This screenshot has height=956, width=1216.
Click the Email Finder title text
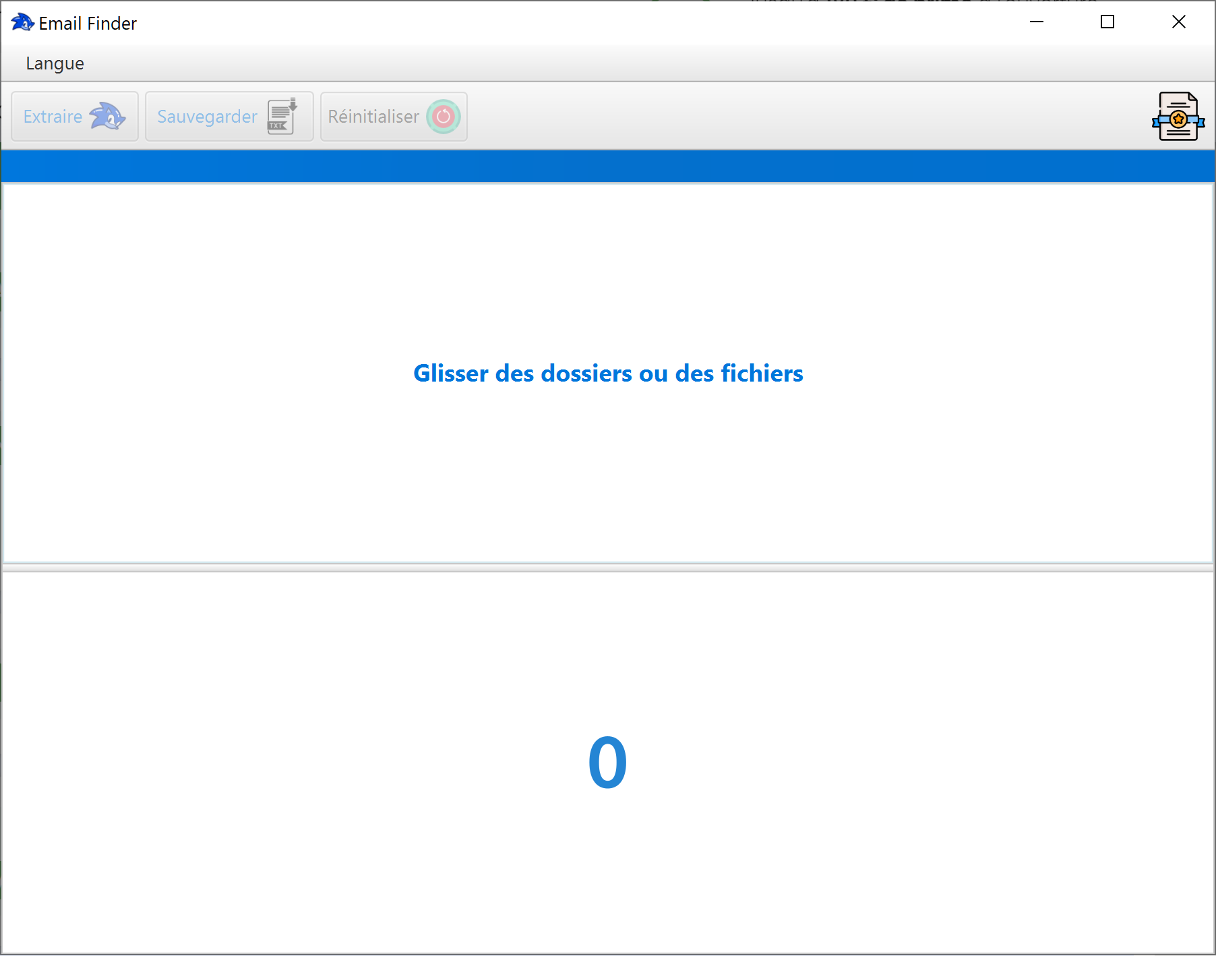click(x=88, y=22)
